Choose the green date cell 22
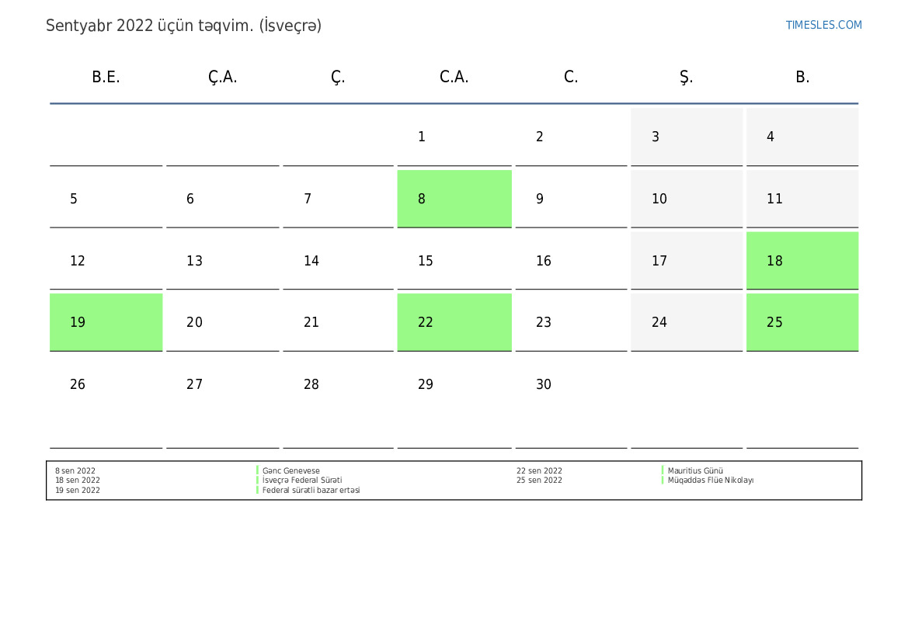 tap(454, 322)
